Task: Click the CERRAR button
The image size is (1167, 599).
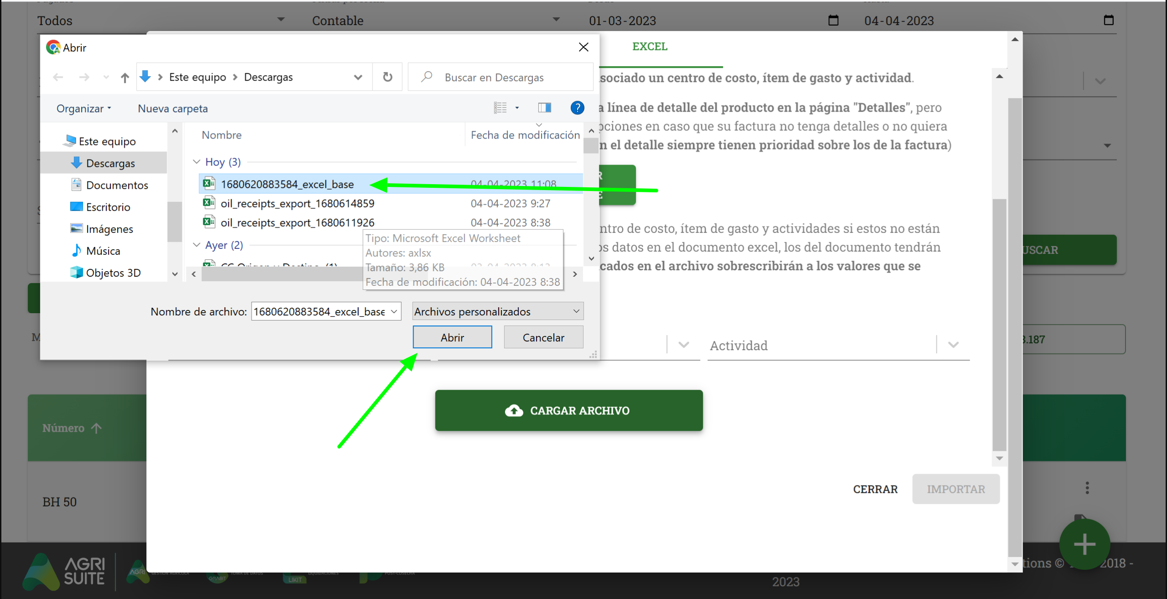Action: (x=875, y=489)
